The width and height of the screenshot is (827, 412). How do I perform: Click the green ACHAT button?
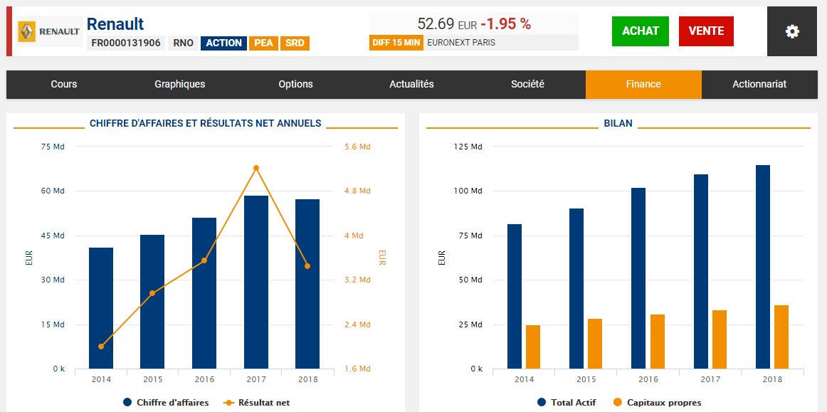tap(641, 31)
